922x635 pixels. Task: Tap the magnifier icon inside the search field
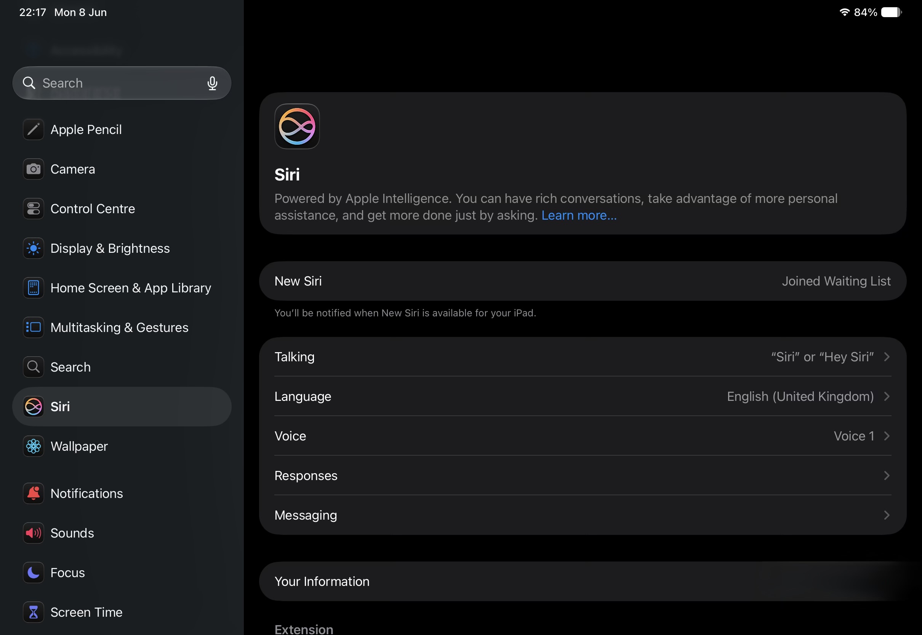[x=29, y=83]
